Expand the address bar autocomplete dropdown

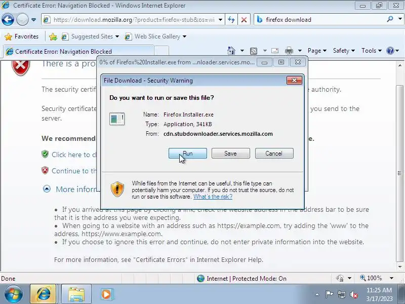(220, 20)
